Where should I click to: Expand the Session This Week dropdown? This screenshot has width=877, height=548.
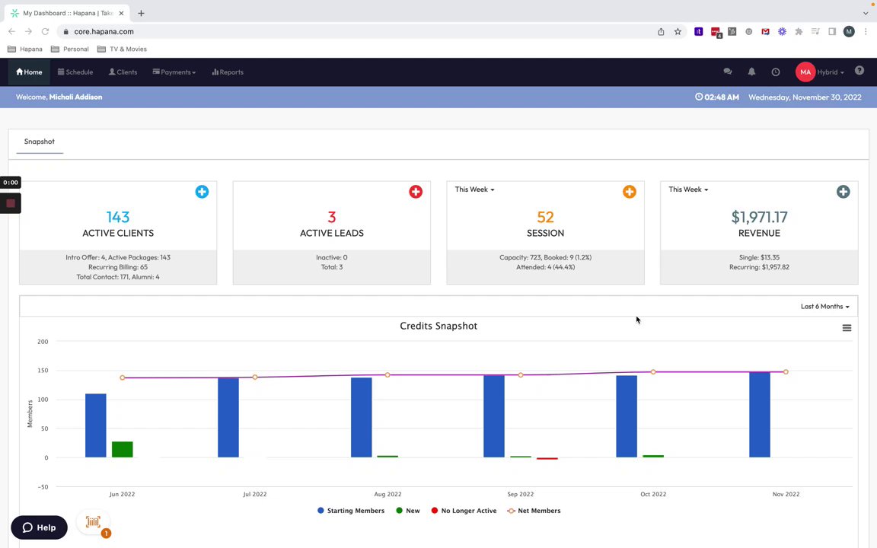coord(474,190)
